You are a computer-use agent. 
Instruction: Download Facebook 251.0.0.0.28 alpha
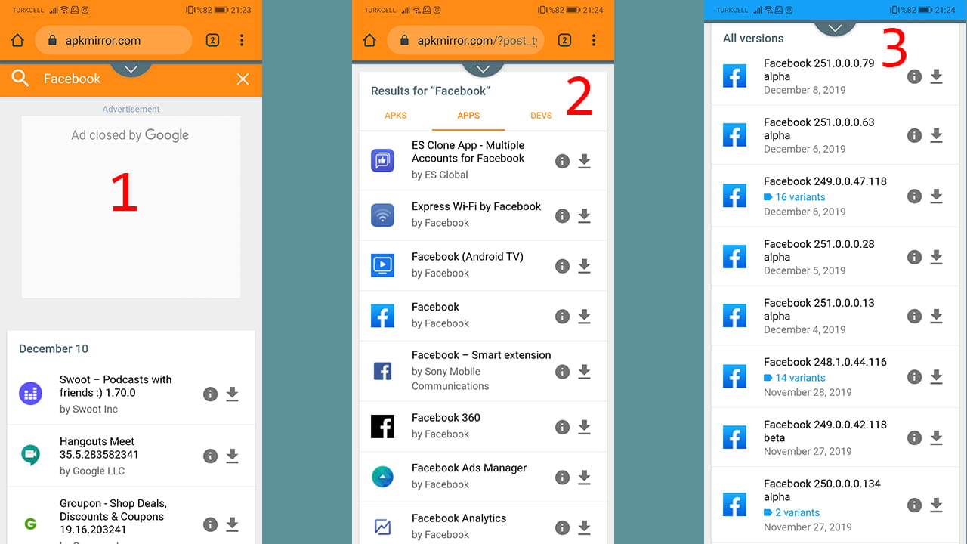coord(936,257)
